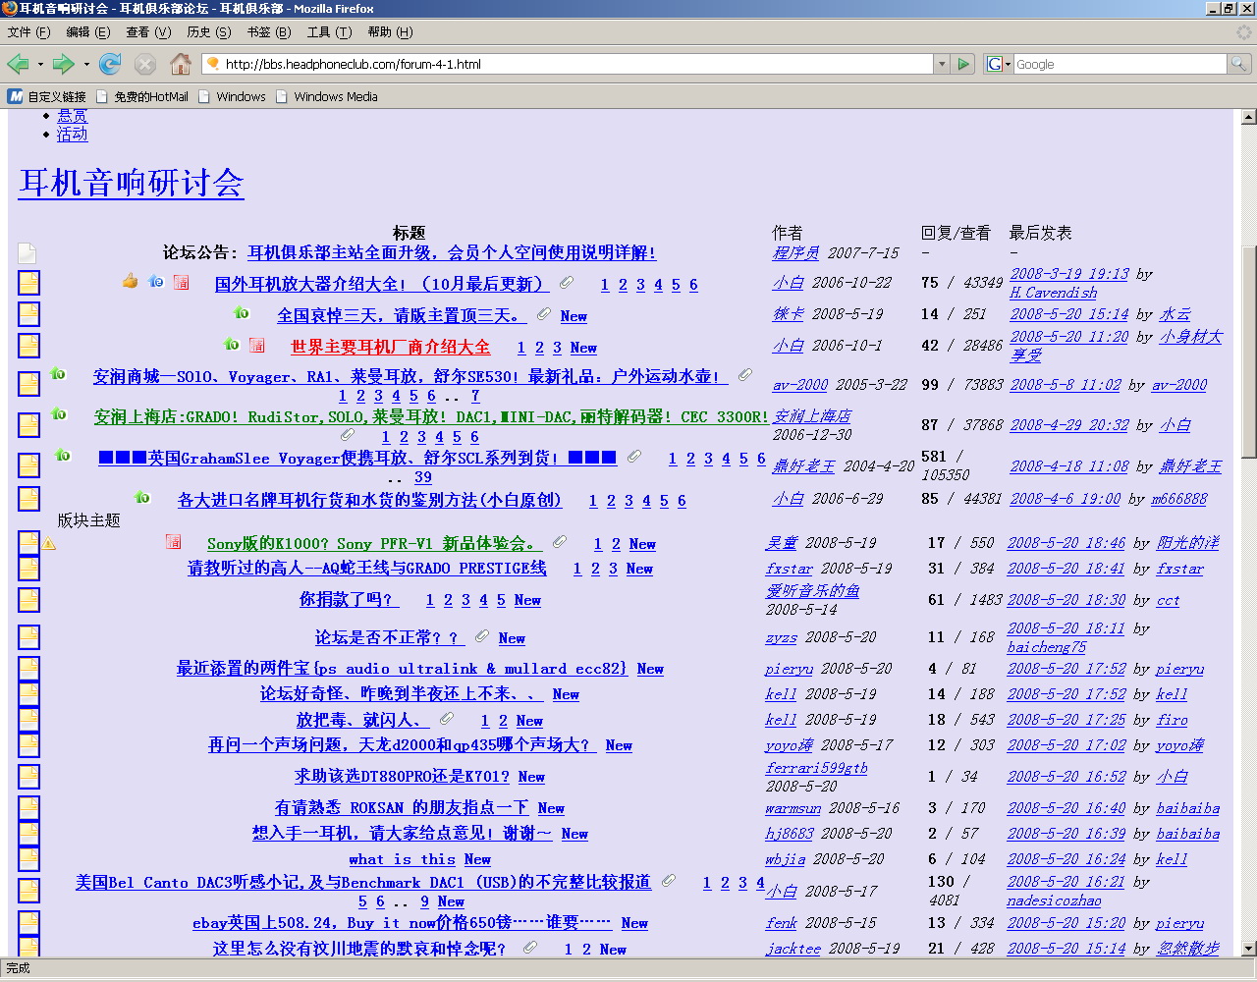Expand the address bar URL history dropdown
This screenshot has width=1257, height=982.
942,64
